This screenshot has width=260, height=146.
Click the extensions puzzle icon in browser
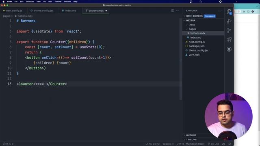[x=244, y=11]
